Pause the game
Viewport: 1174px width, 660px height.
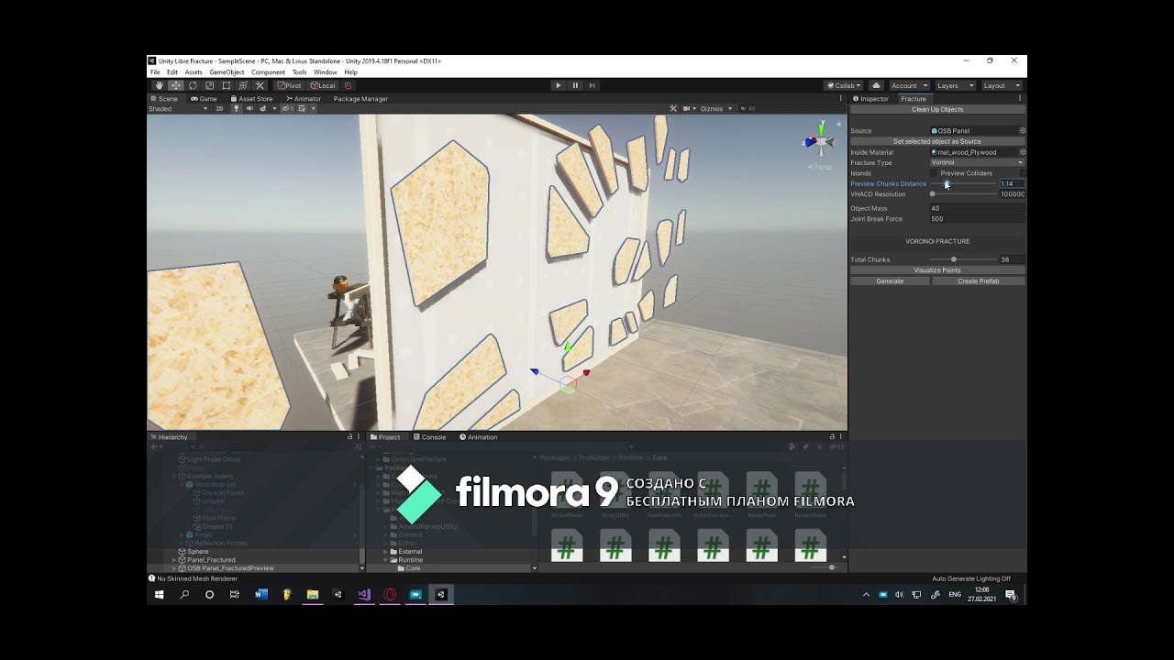pyautogui.click(x=575, y=85)
